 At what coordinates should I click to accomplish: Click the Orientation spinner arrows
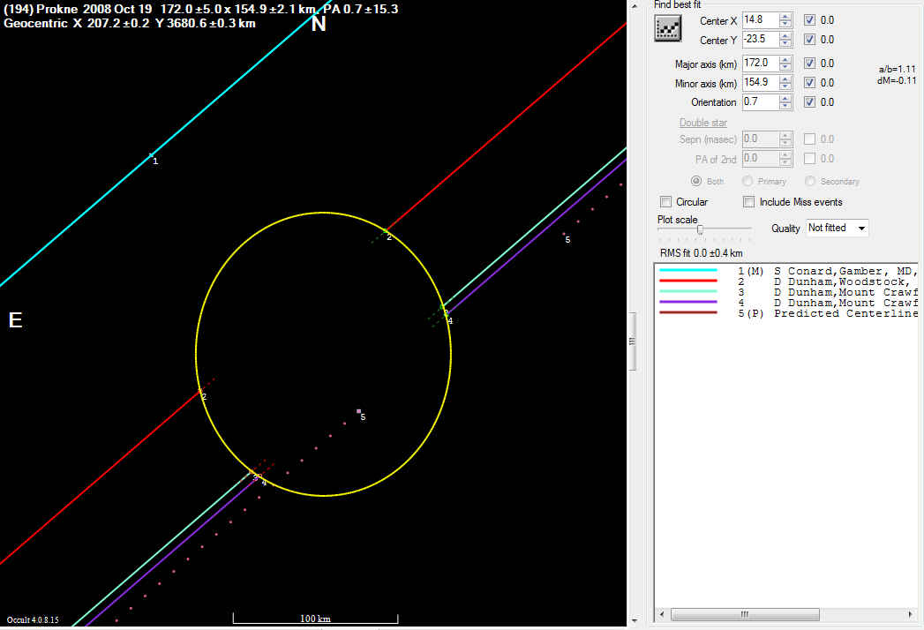pyautogui.click(x=785, y=102)
